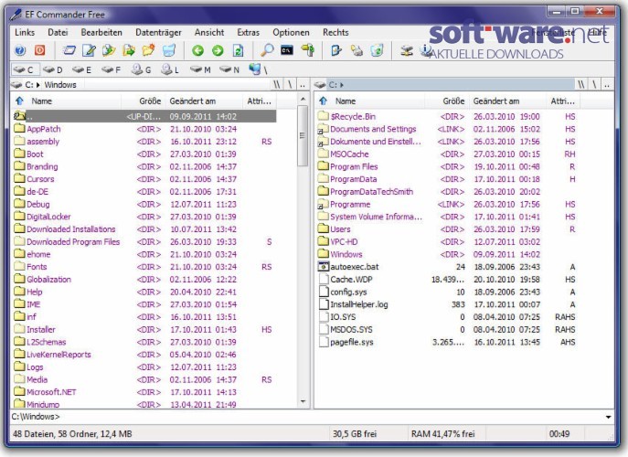Image resolution: width=628 pixels, height=457 pixels.
Task: Expand the C: breadcrumb arrow in right pane
Action: (x=342, y=85)
